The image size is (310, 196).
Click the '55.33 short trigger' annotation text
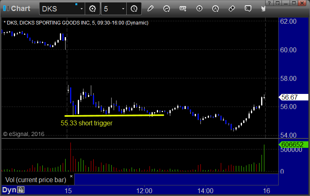tap(86, 123)
